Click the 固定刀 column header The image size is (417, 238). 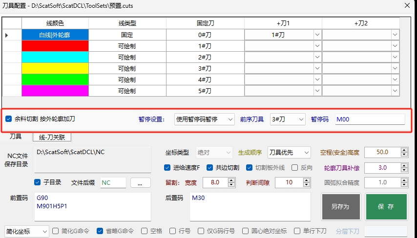point(205,23)
